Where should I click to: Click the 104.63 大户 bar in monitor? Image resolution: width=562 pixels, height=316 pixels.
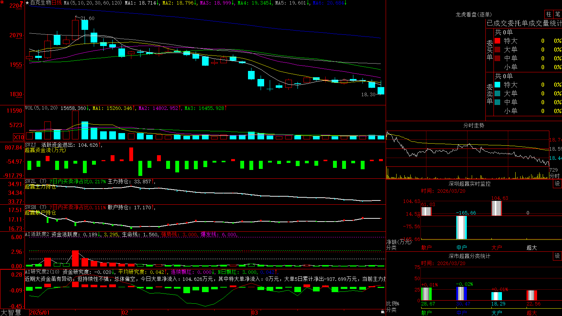[x=496, y=208]
